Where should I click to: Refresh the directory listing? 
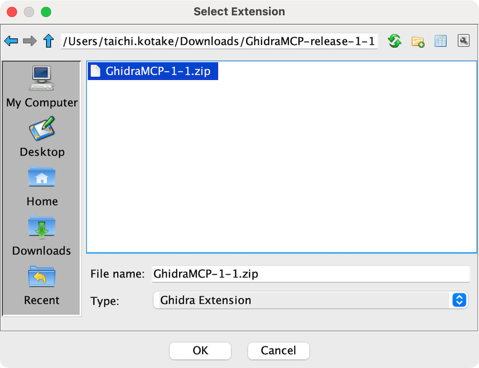394,41
